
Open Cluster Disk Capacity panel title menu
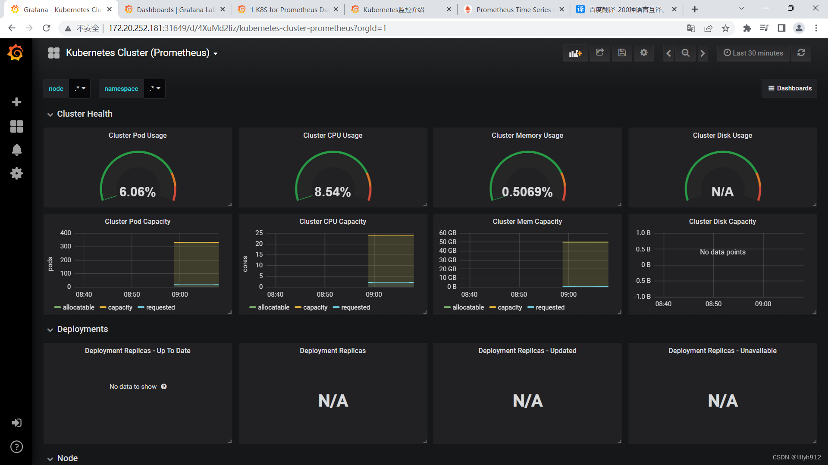click(722, 222)
